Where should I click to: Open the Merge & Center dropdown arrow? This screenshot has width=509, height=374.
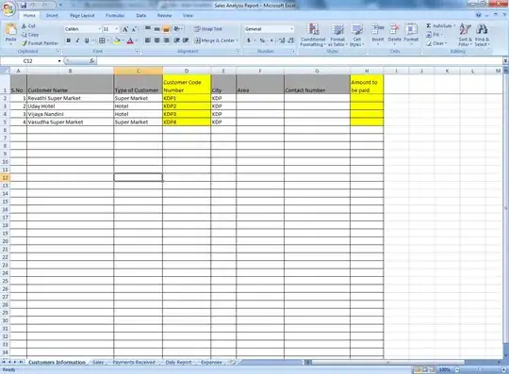point(237,41)
